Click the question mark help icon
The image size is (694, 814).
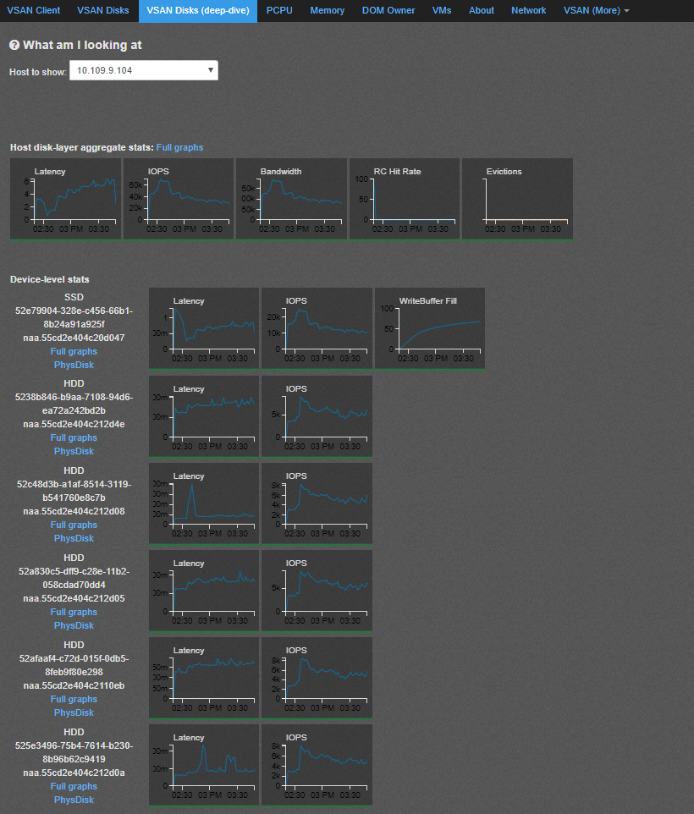[x=14, y=46]
